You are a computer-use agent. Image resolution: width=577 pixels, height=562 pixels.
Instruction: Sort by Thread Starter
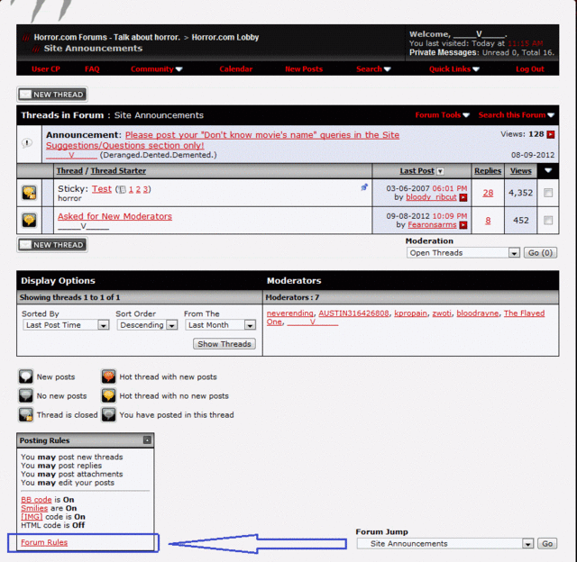[118, 171]
